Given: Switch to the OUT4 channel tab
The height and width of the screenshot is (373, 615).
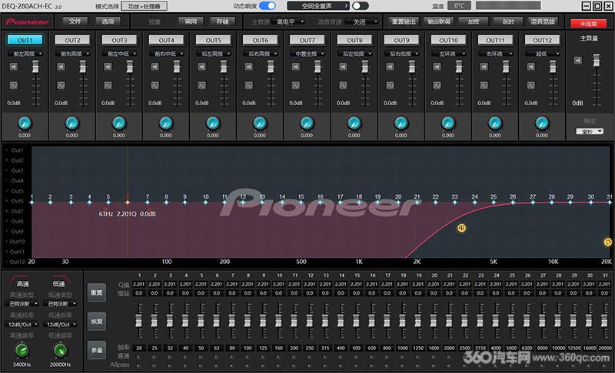Looking at the screenshot, I should [x=166, y=41].
